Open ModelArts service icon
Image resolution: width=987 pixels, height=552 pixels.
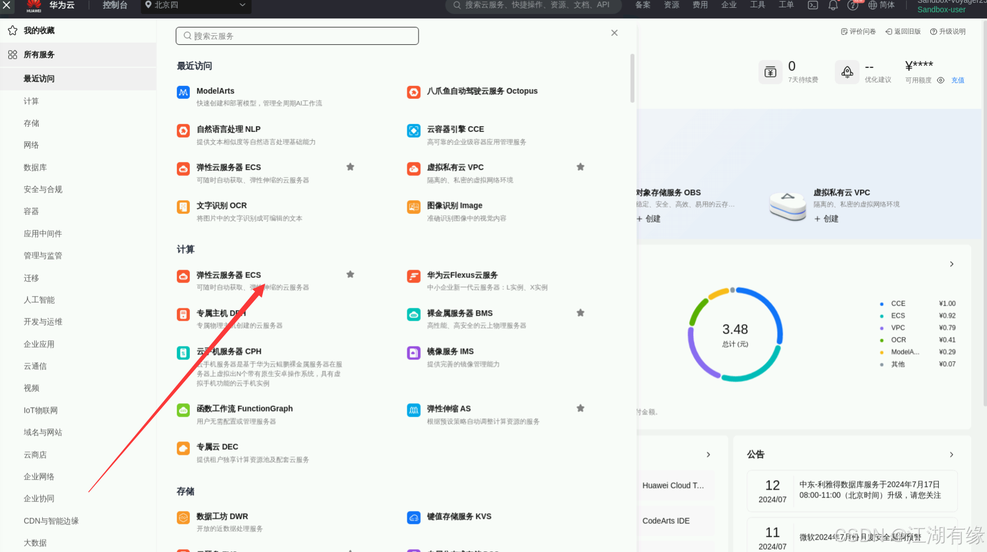pos(183,92)
